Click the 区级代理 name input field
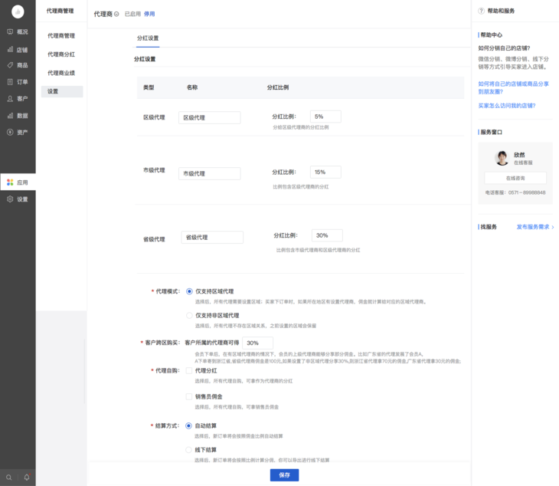 [x=210, y=118]
